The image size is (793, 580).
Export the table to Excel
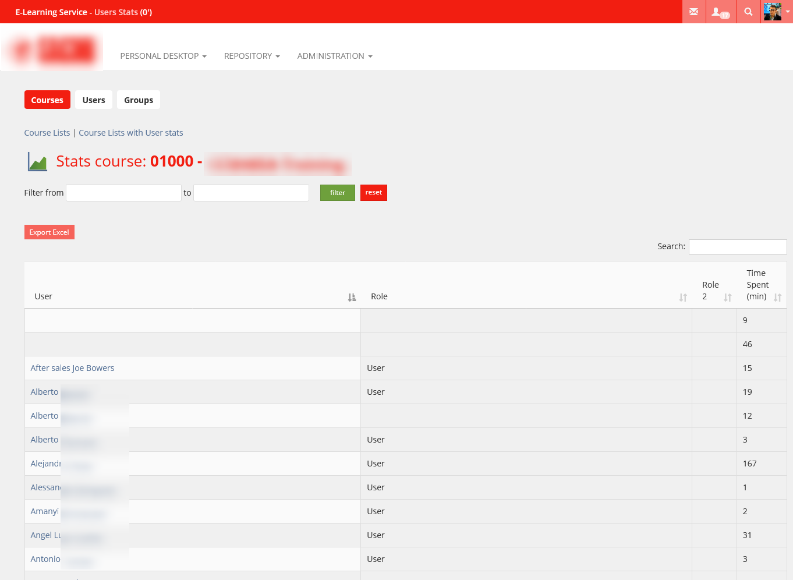[49, 232]
